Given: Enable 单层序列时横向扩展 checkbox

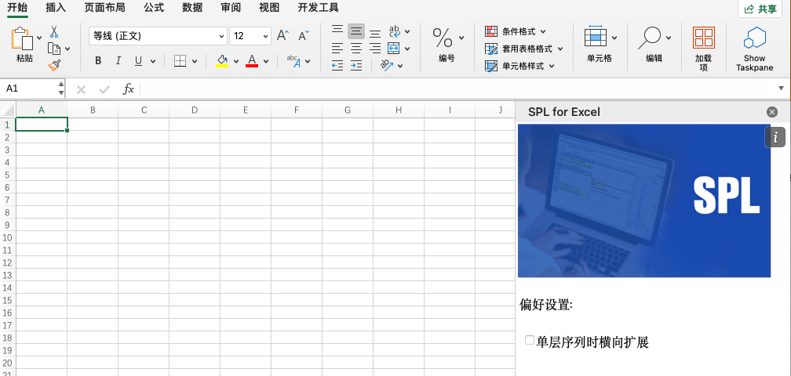Looking at the screenshot, I should [x=529, y=340].
